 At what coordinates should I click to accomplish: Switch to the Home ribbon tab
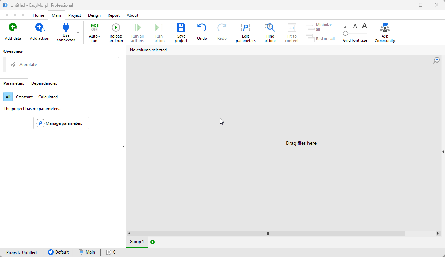tap(39, 15)
